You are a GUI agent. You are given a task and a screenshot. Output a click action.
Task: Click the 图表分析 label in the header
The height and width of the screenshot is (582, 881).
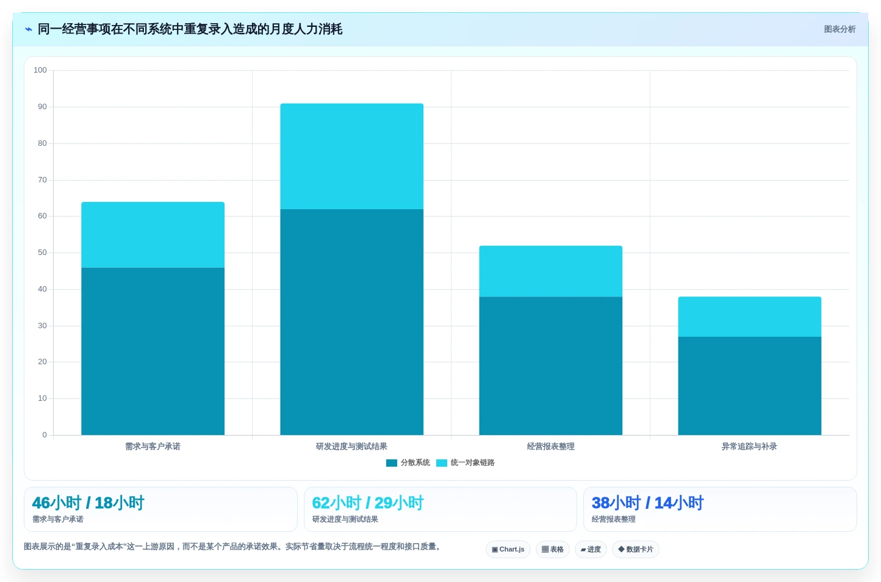click(x=840, y=29)
